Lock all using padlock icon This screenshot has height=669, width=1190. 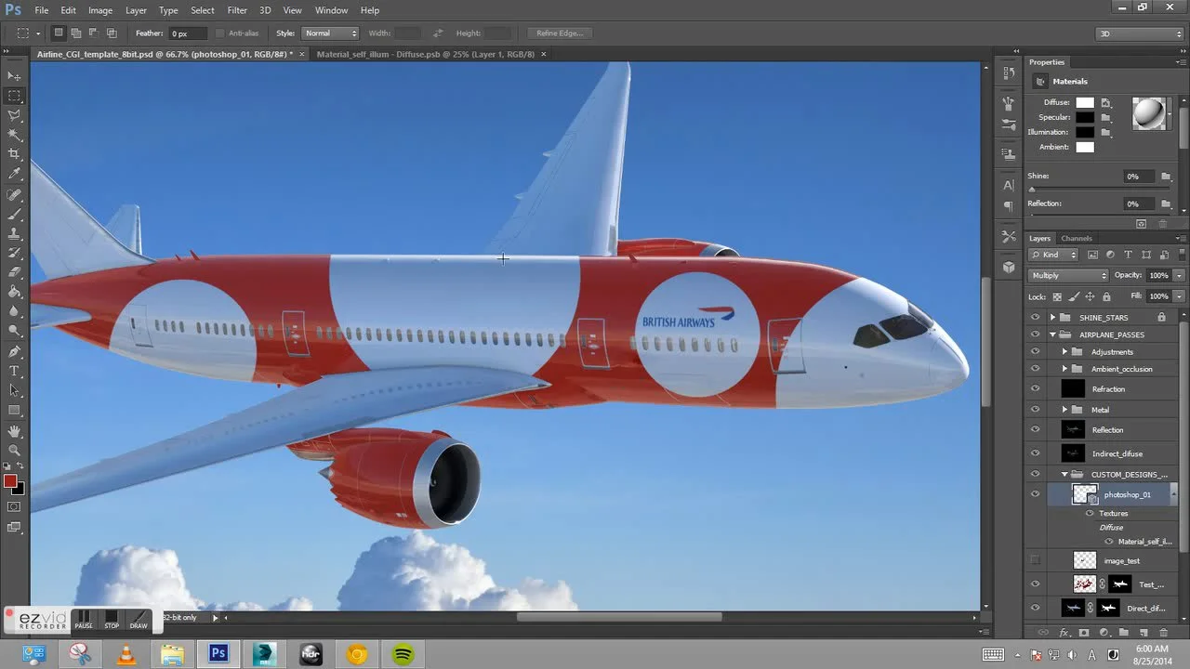(1106, 297)
